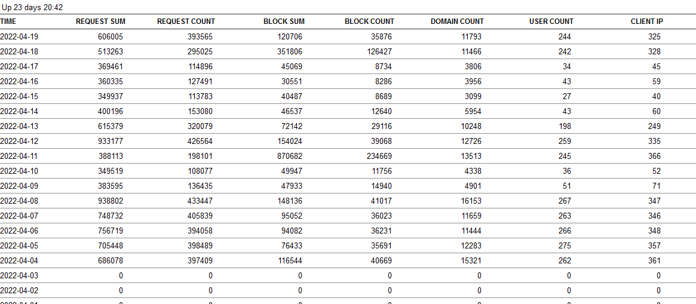Viewport: 696px width, 304px height.
Task: Click the USER COUNT column header
Action: point(551,22)
